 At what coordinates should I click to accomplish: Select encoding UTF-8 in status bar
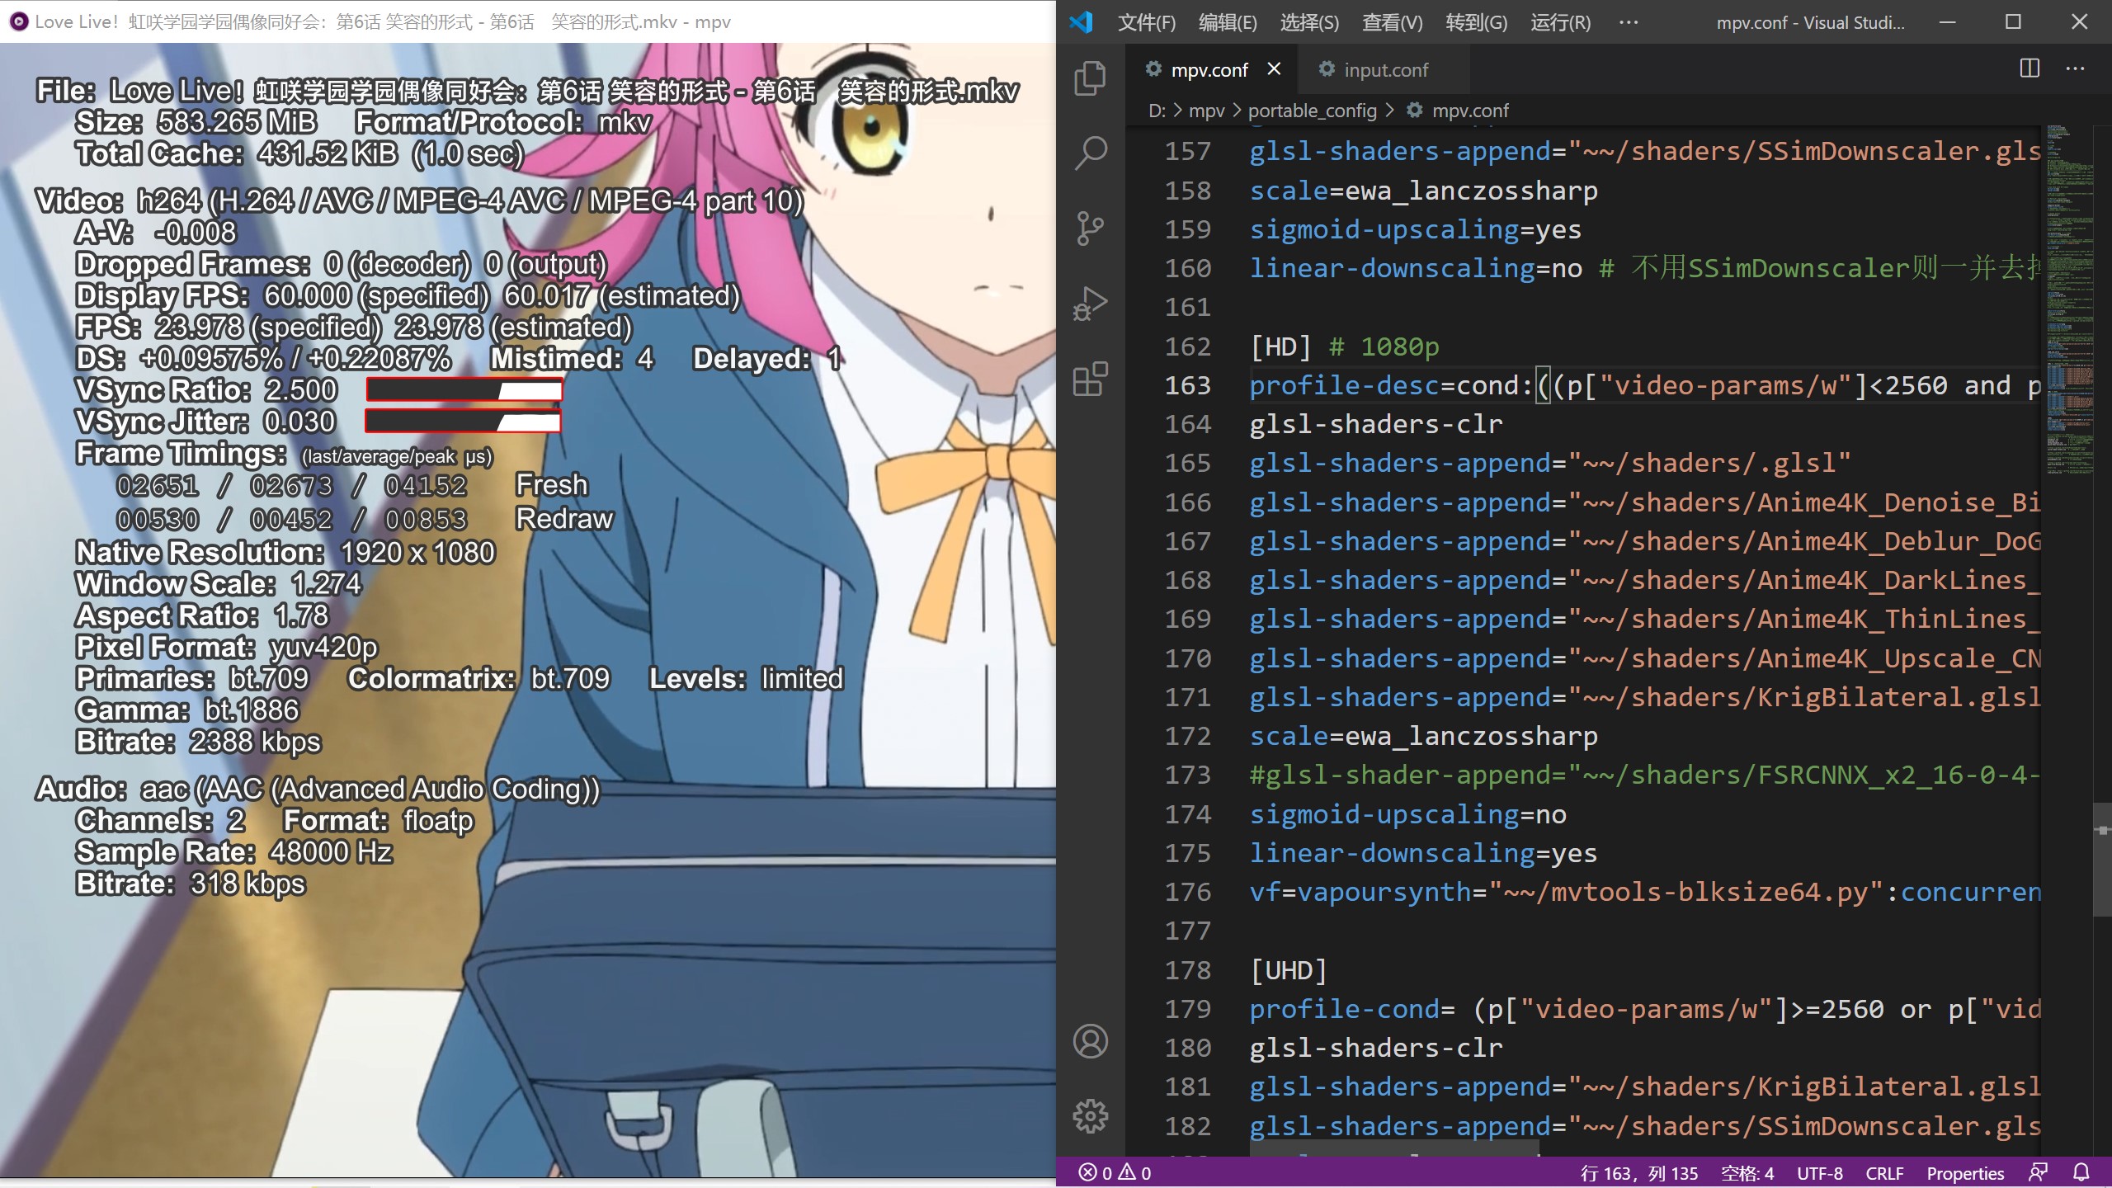pyautogui.click(x=1819, y=1172)
